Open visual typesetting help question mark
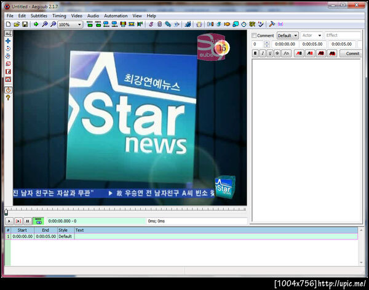The width and height of the screenshot is (369, 290). tap(8, 97)
